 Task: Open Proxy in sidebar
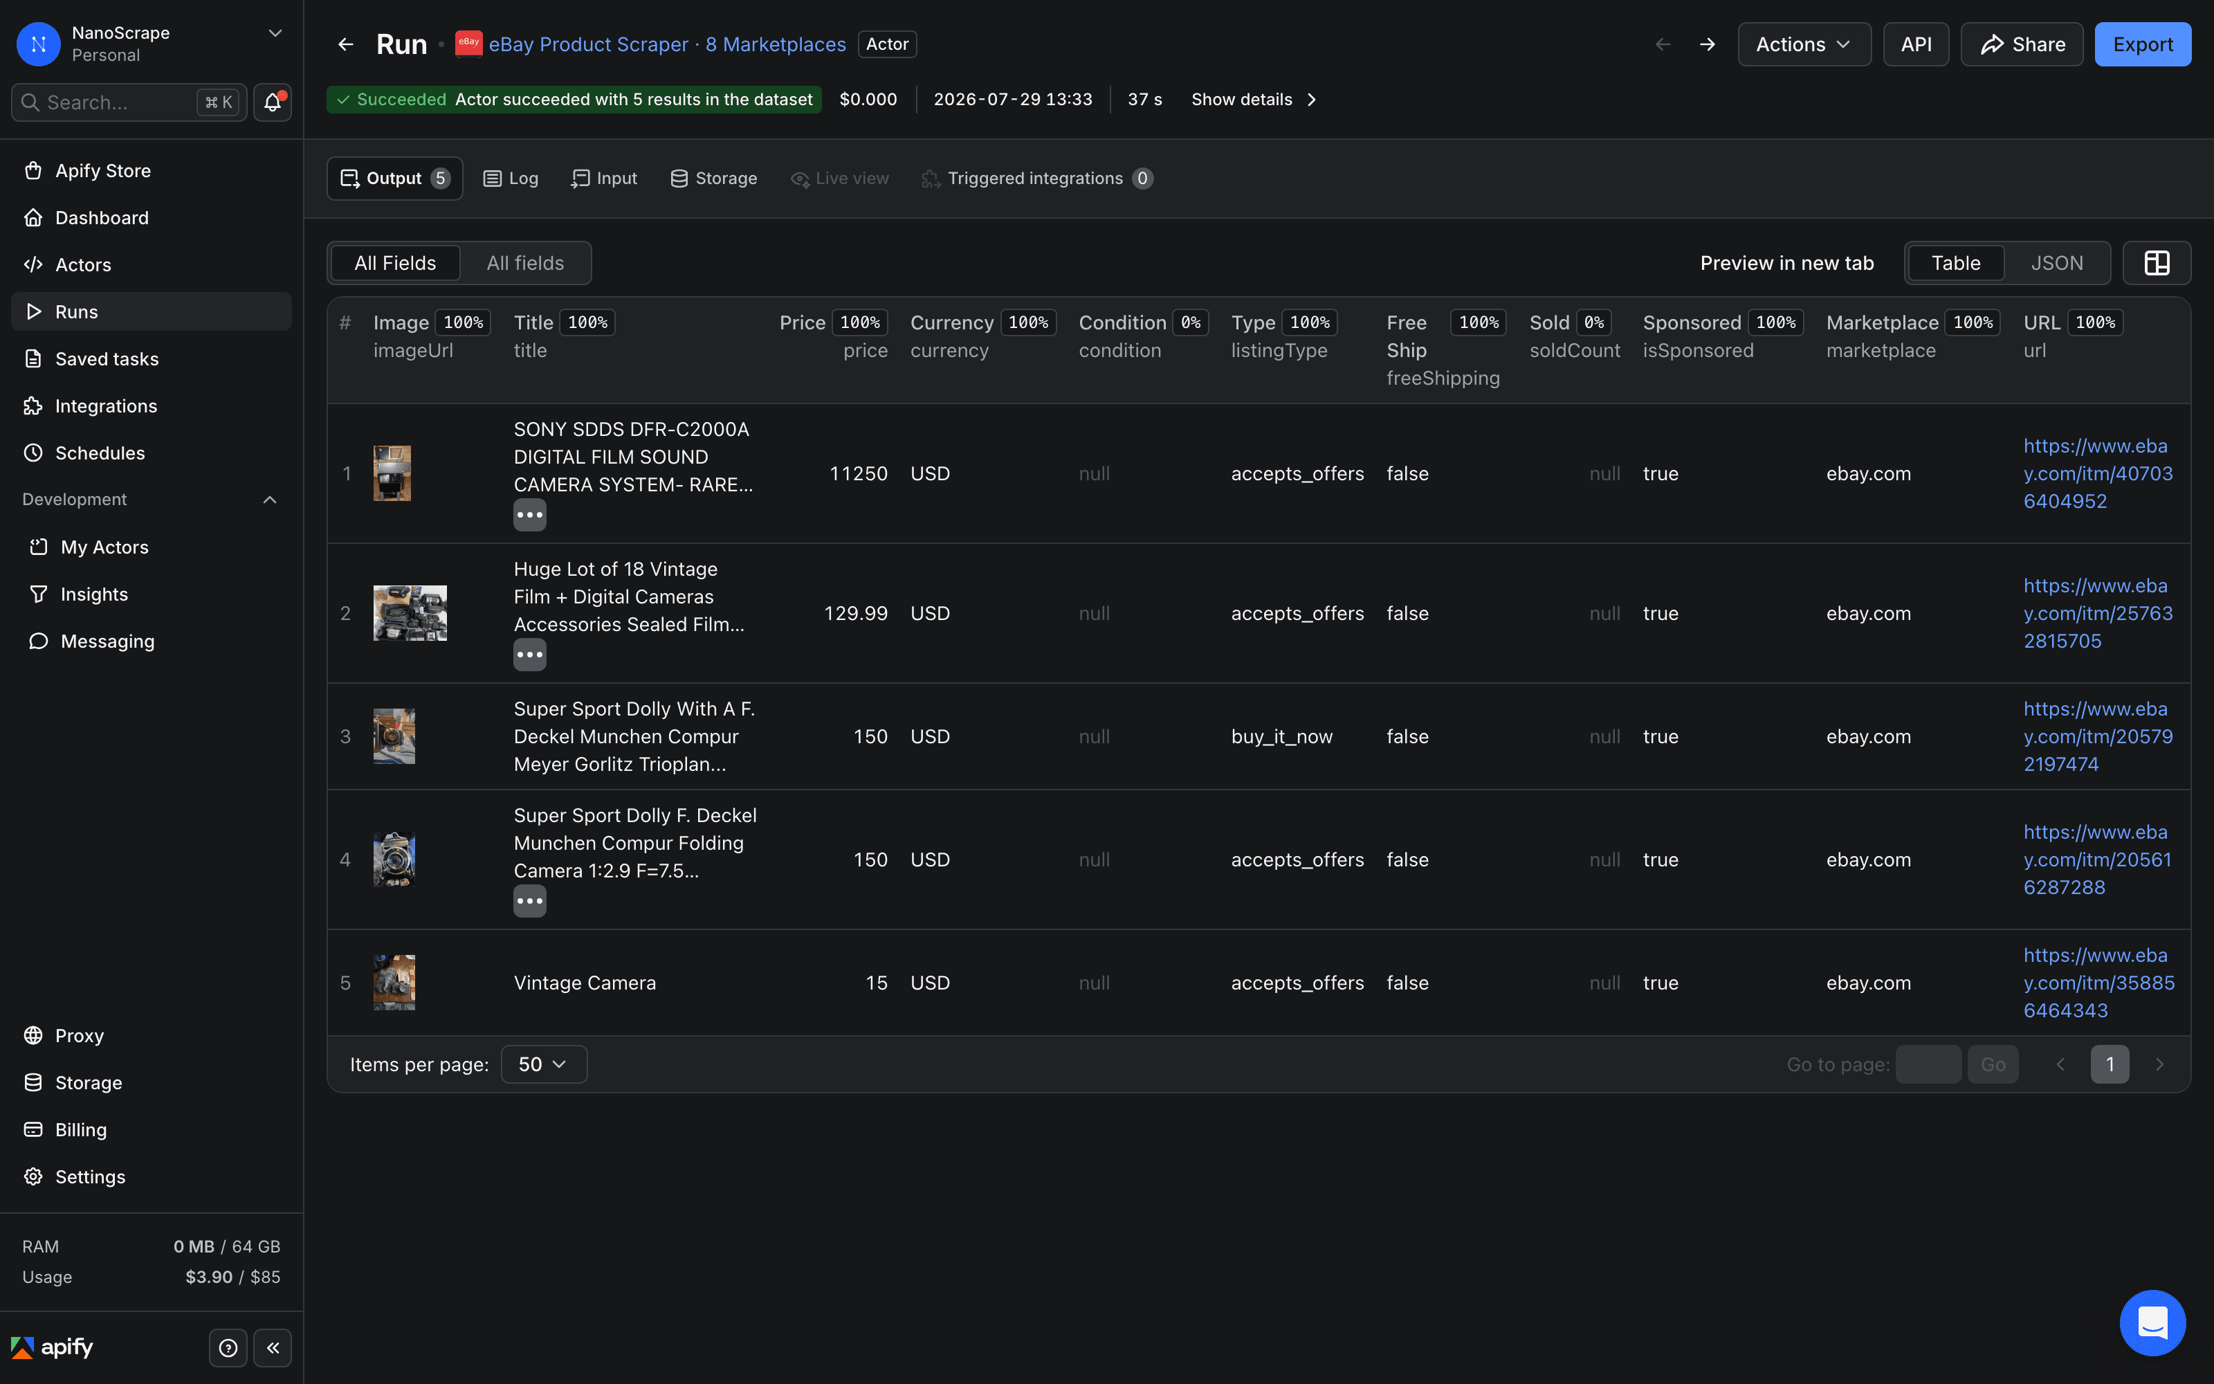(151, 1035)
